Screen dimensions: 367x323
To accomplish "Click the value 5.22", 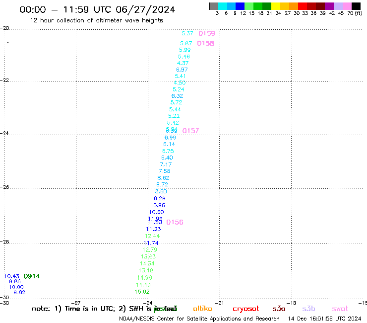I will 174,116.
